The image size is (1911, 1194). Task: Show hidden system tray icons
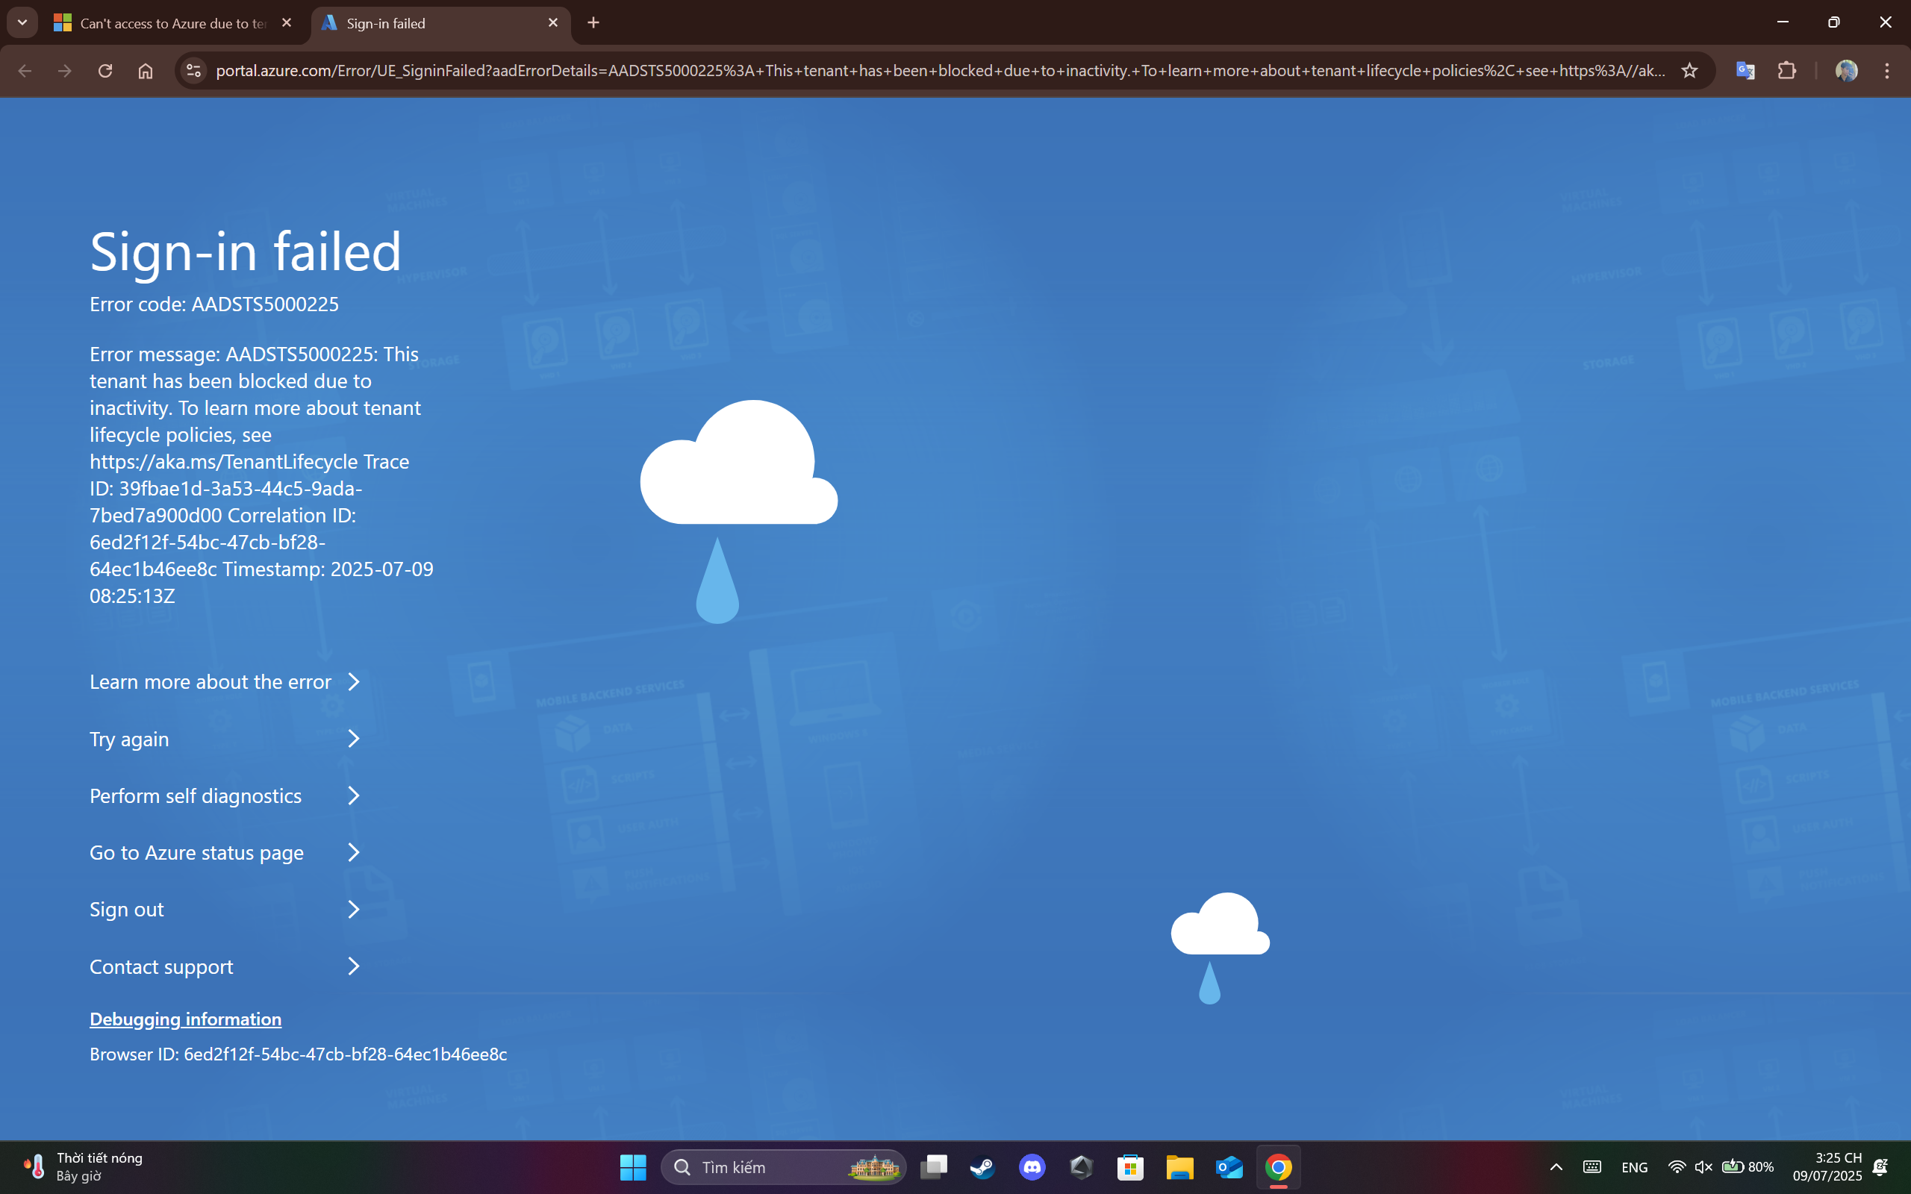pyautogui.click(x=1556, y=1167)
